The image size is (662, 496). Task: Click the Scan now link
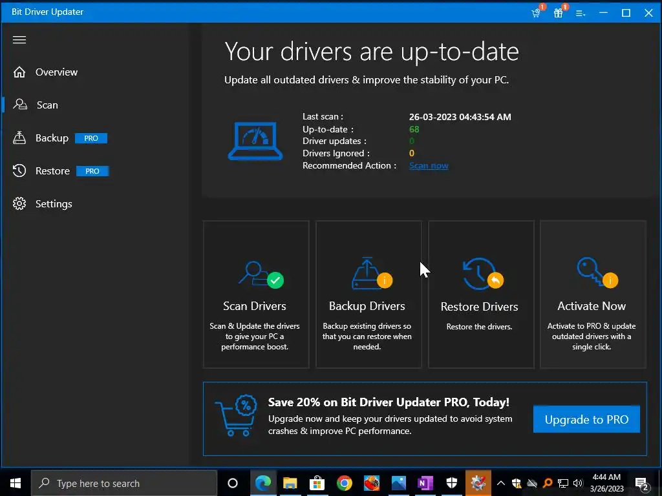pyautogui.click(x=429, y=166)
